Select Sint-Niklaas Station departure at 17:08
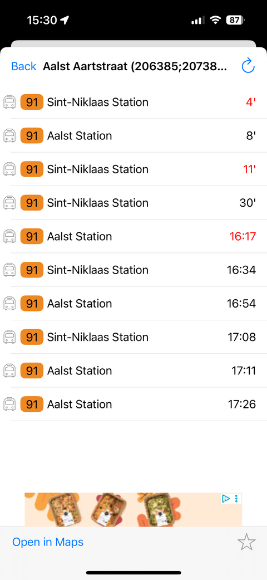 pos(133,337)
